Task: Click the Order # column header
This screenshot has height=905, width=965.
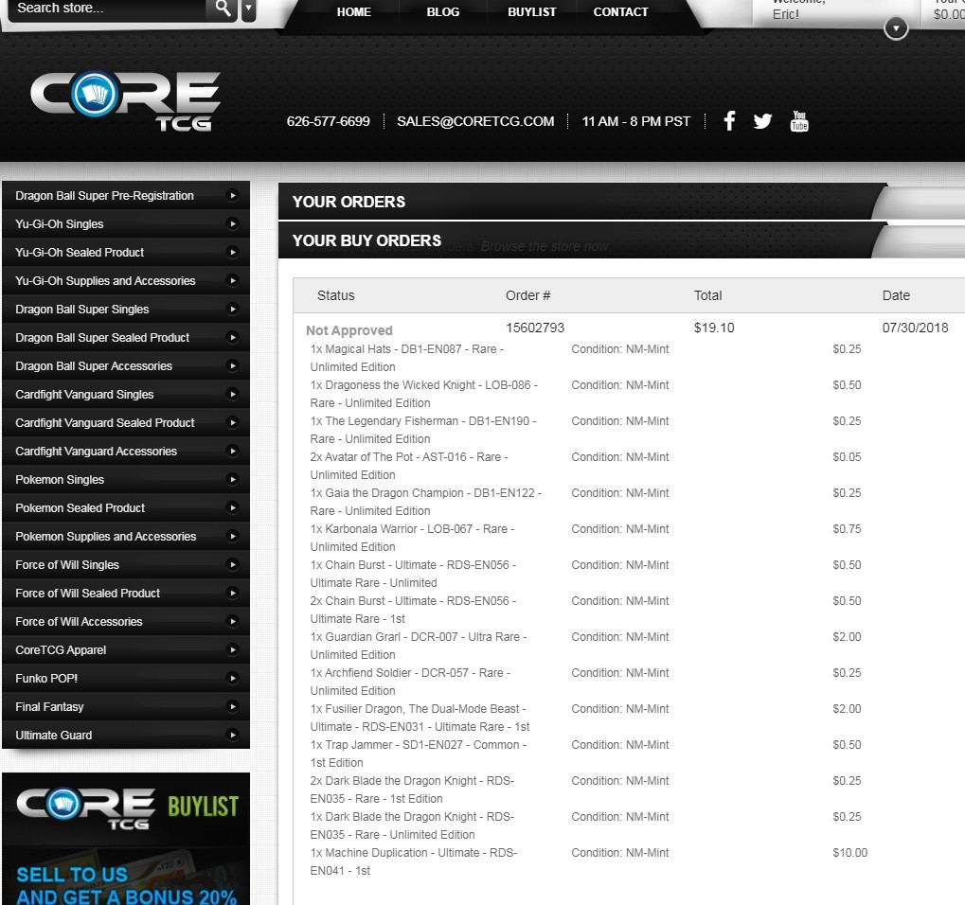Action: (528, 295)
